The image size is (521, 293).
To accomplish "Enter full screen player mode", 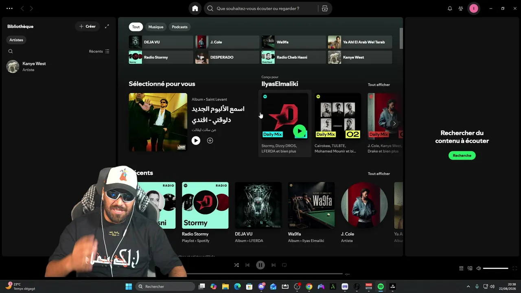I will click(514, 268).
